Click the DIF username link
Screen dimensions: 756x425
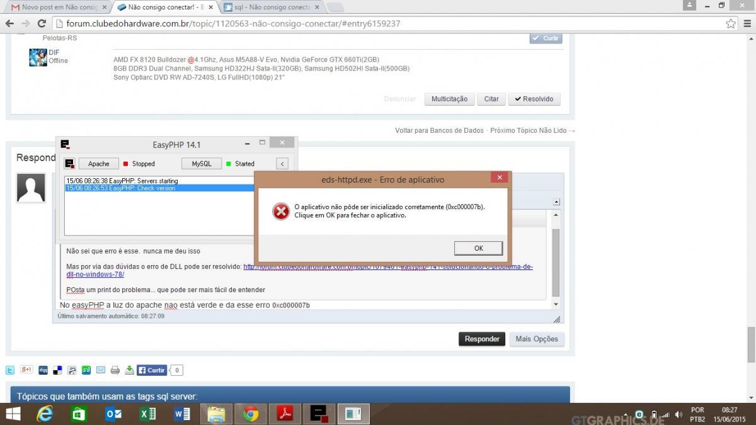(x=54, y=52)
